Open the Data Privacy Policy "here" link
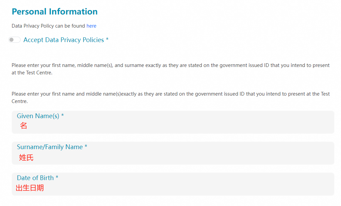 pyautogui.click(x=91, y=26)
